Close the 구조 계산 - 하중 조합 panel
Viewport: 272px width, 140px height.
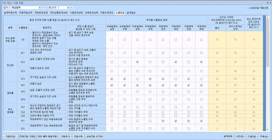pos(270,3)
